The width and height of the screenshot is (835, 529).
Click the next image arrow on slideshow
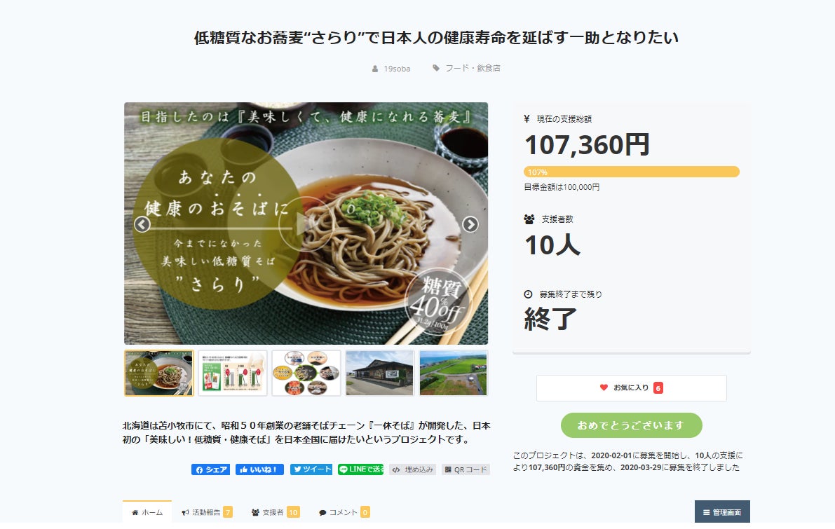click(x=470, y=224)
